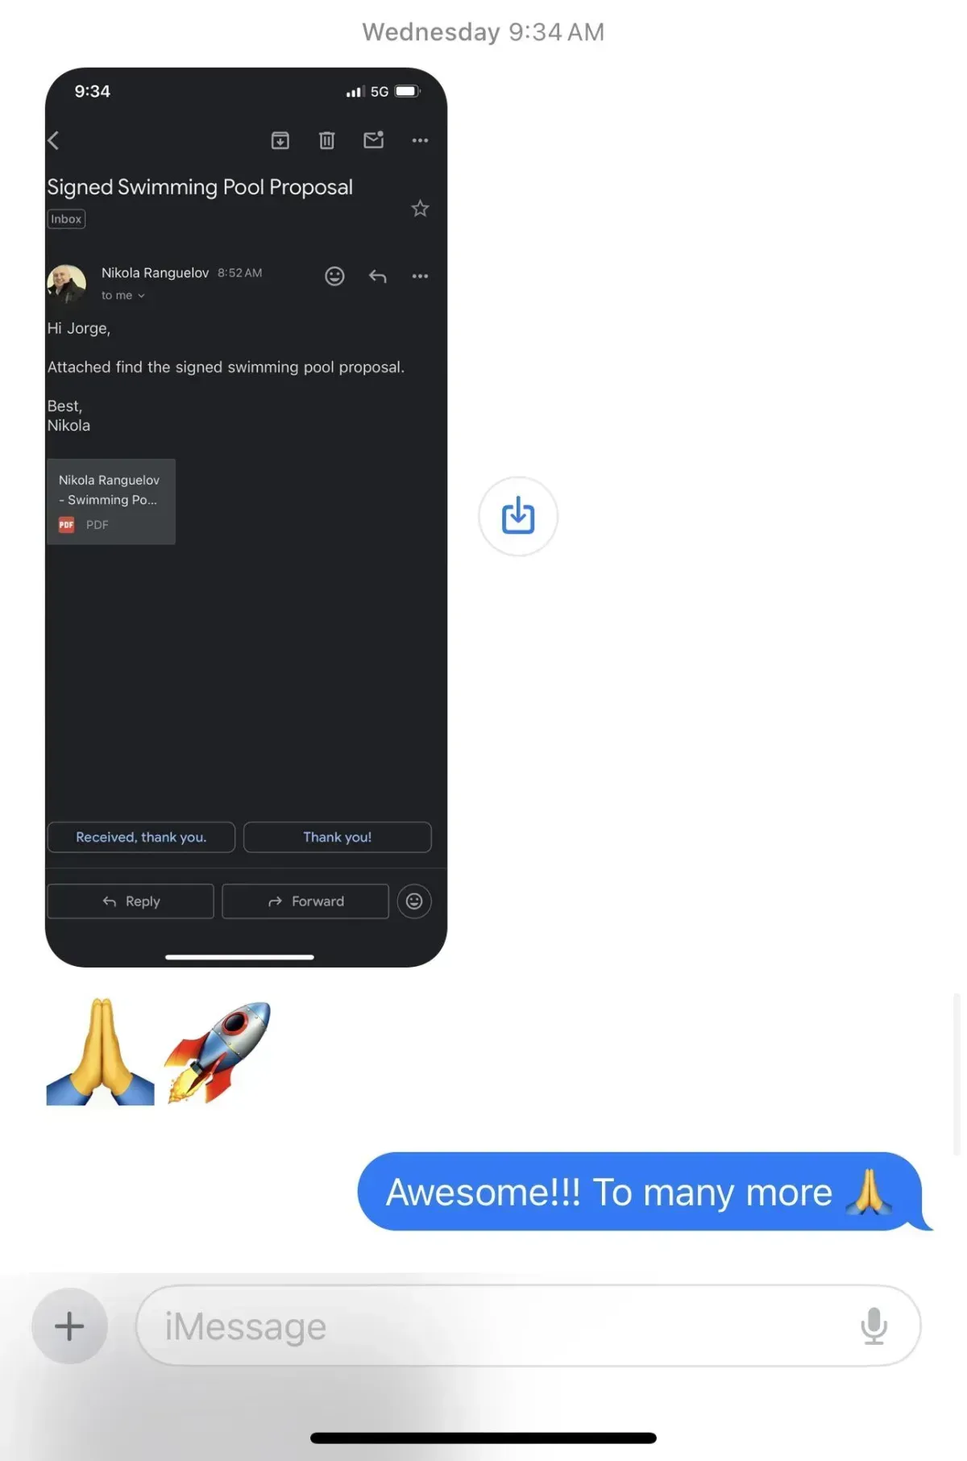Screen dimensions: 967x1461
Task: Tap the back arrow in the email
Action: coord(54,140)
